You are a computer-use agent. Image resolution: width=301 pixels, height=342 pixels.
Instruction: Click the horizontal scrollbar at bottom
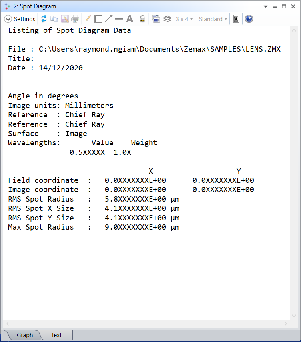point(146,324)
